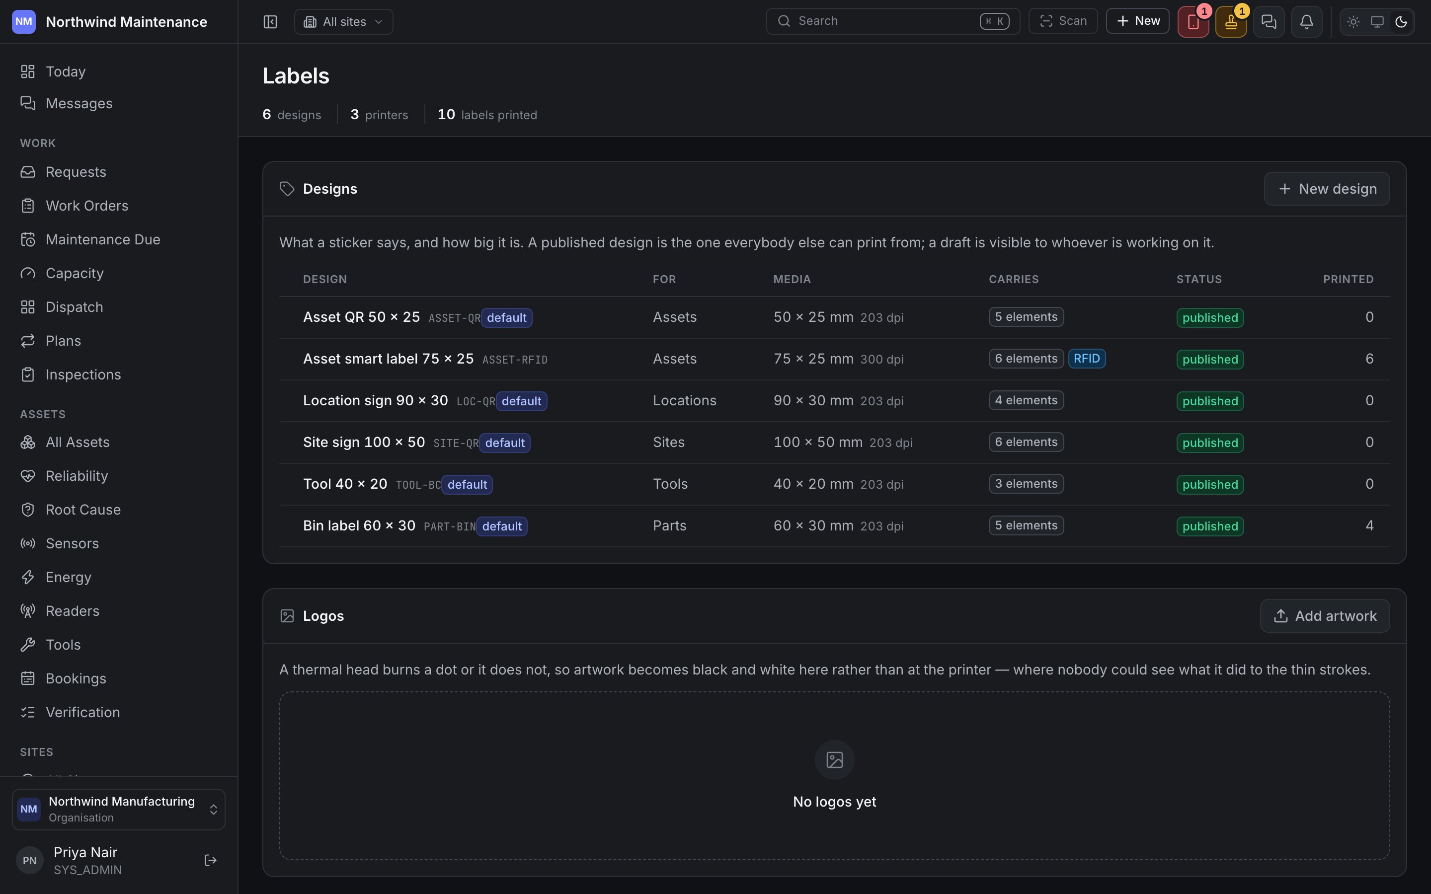Open Reliability in the sidebar

(118, 476)
